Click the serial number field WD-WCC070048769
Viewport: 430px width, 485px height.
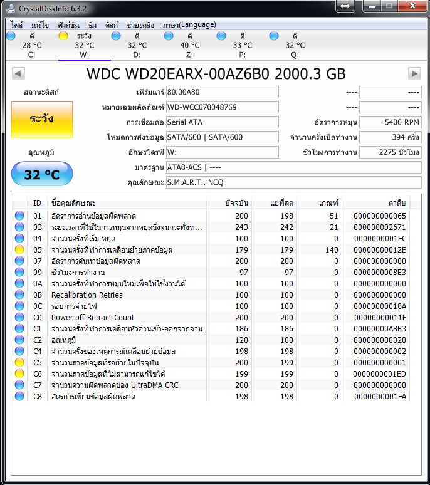(x=223, y=107)
